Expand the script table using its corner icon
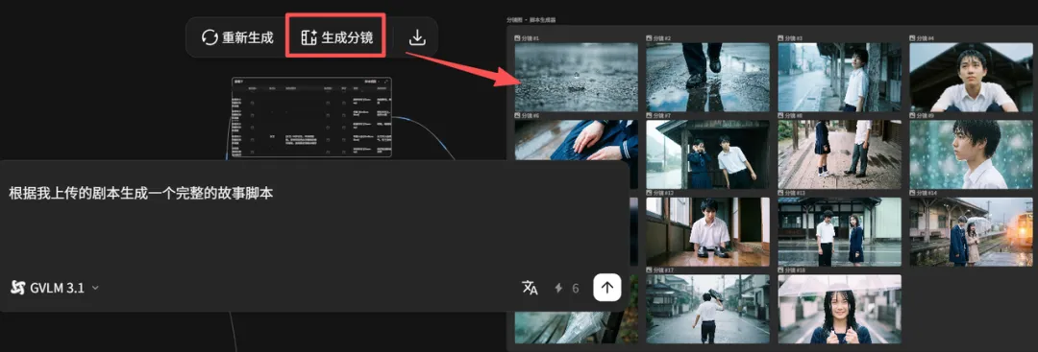This screenshot has width=1038, height=352. (x=386, y=82)
